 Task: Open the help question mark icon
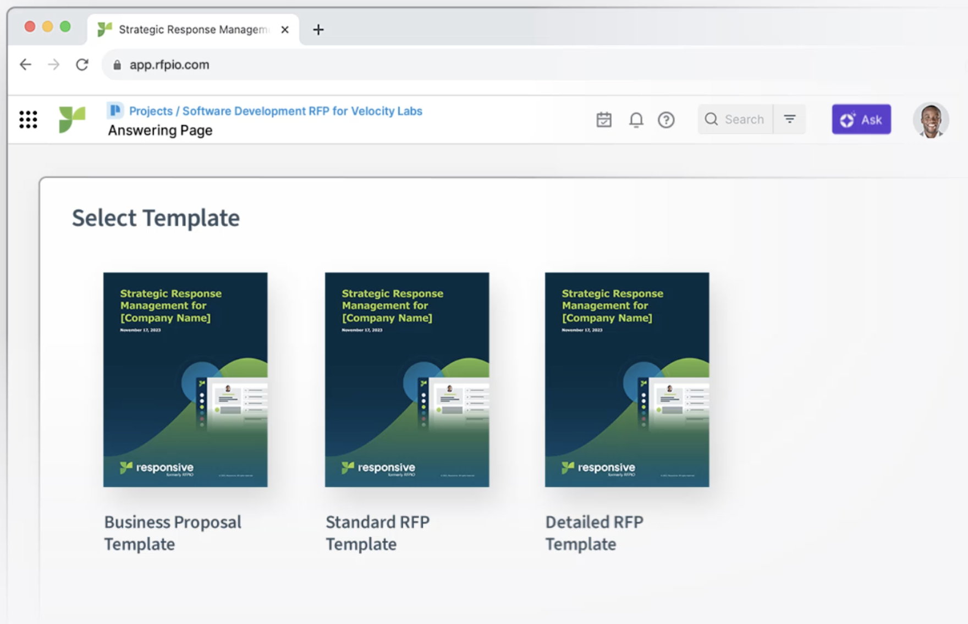[666, 119]
